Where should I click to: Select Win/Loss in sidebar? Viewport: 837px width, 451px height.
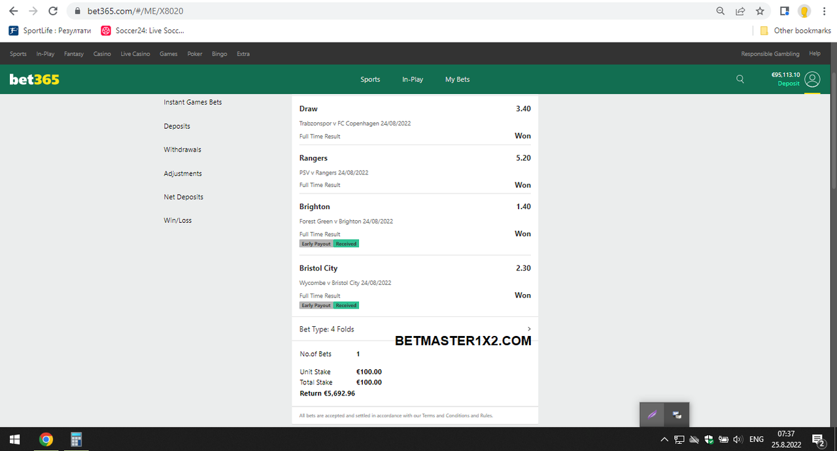pyautogui.click(x=178, y=220)
